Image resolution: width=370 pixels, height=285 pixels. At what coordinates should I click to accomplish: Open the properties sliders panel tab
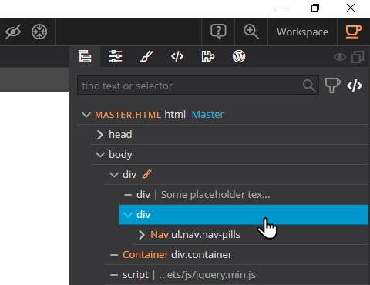116,56
